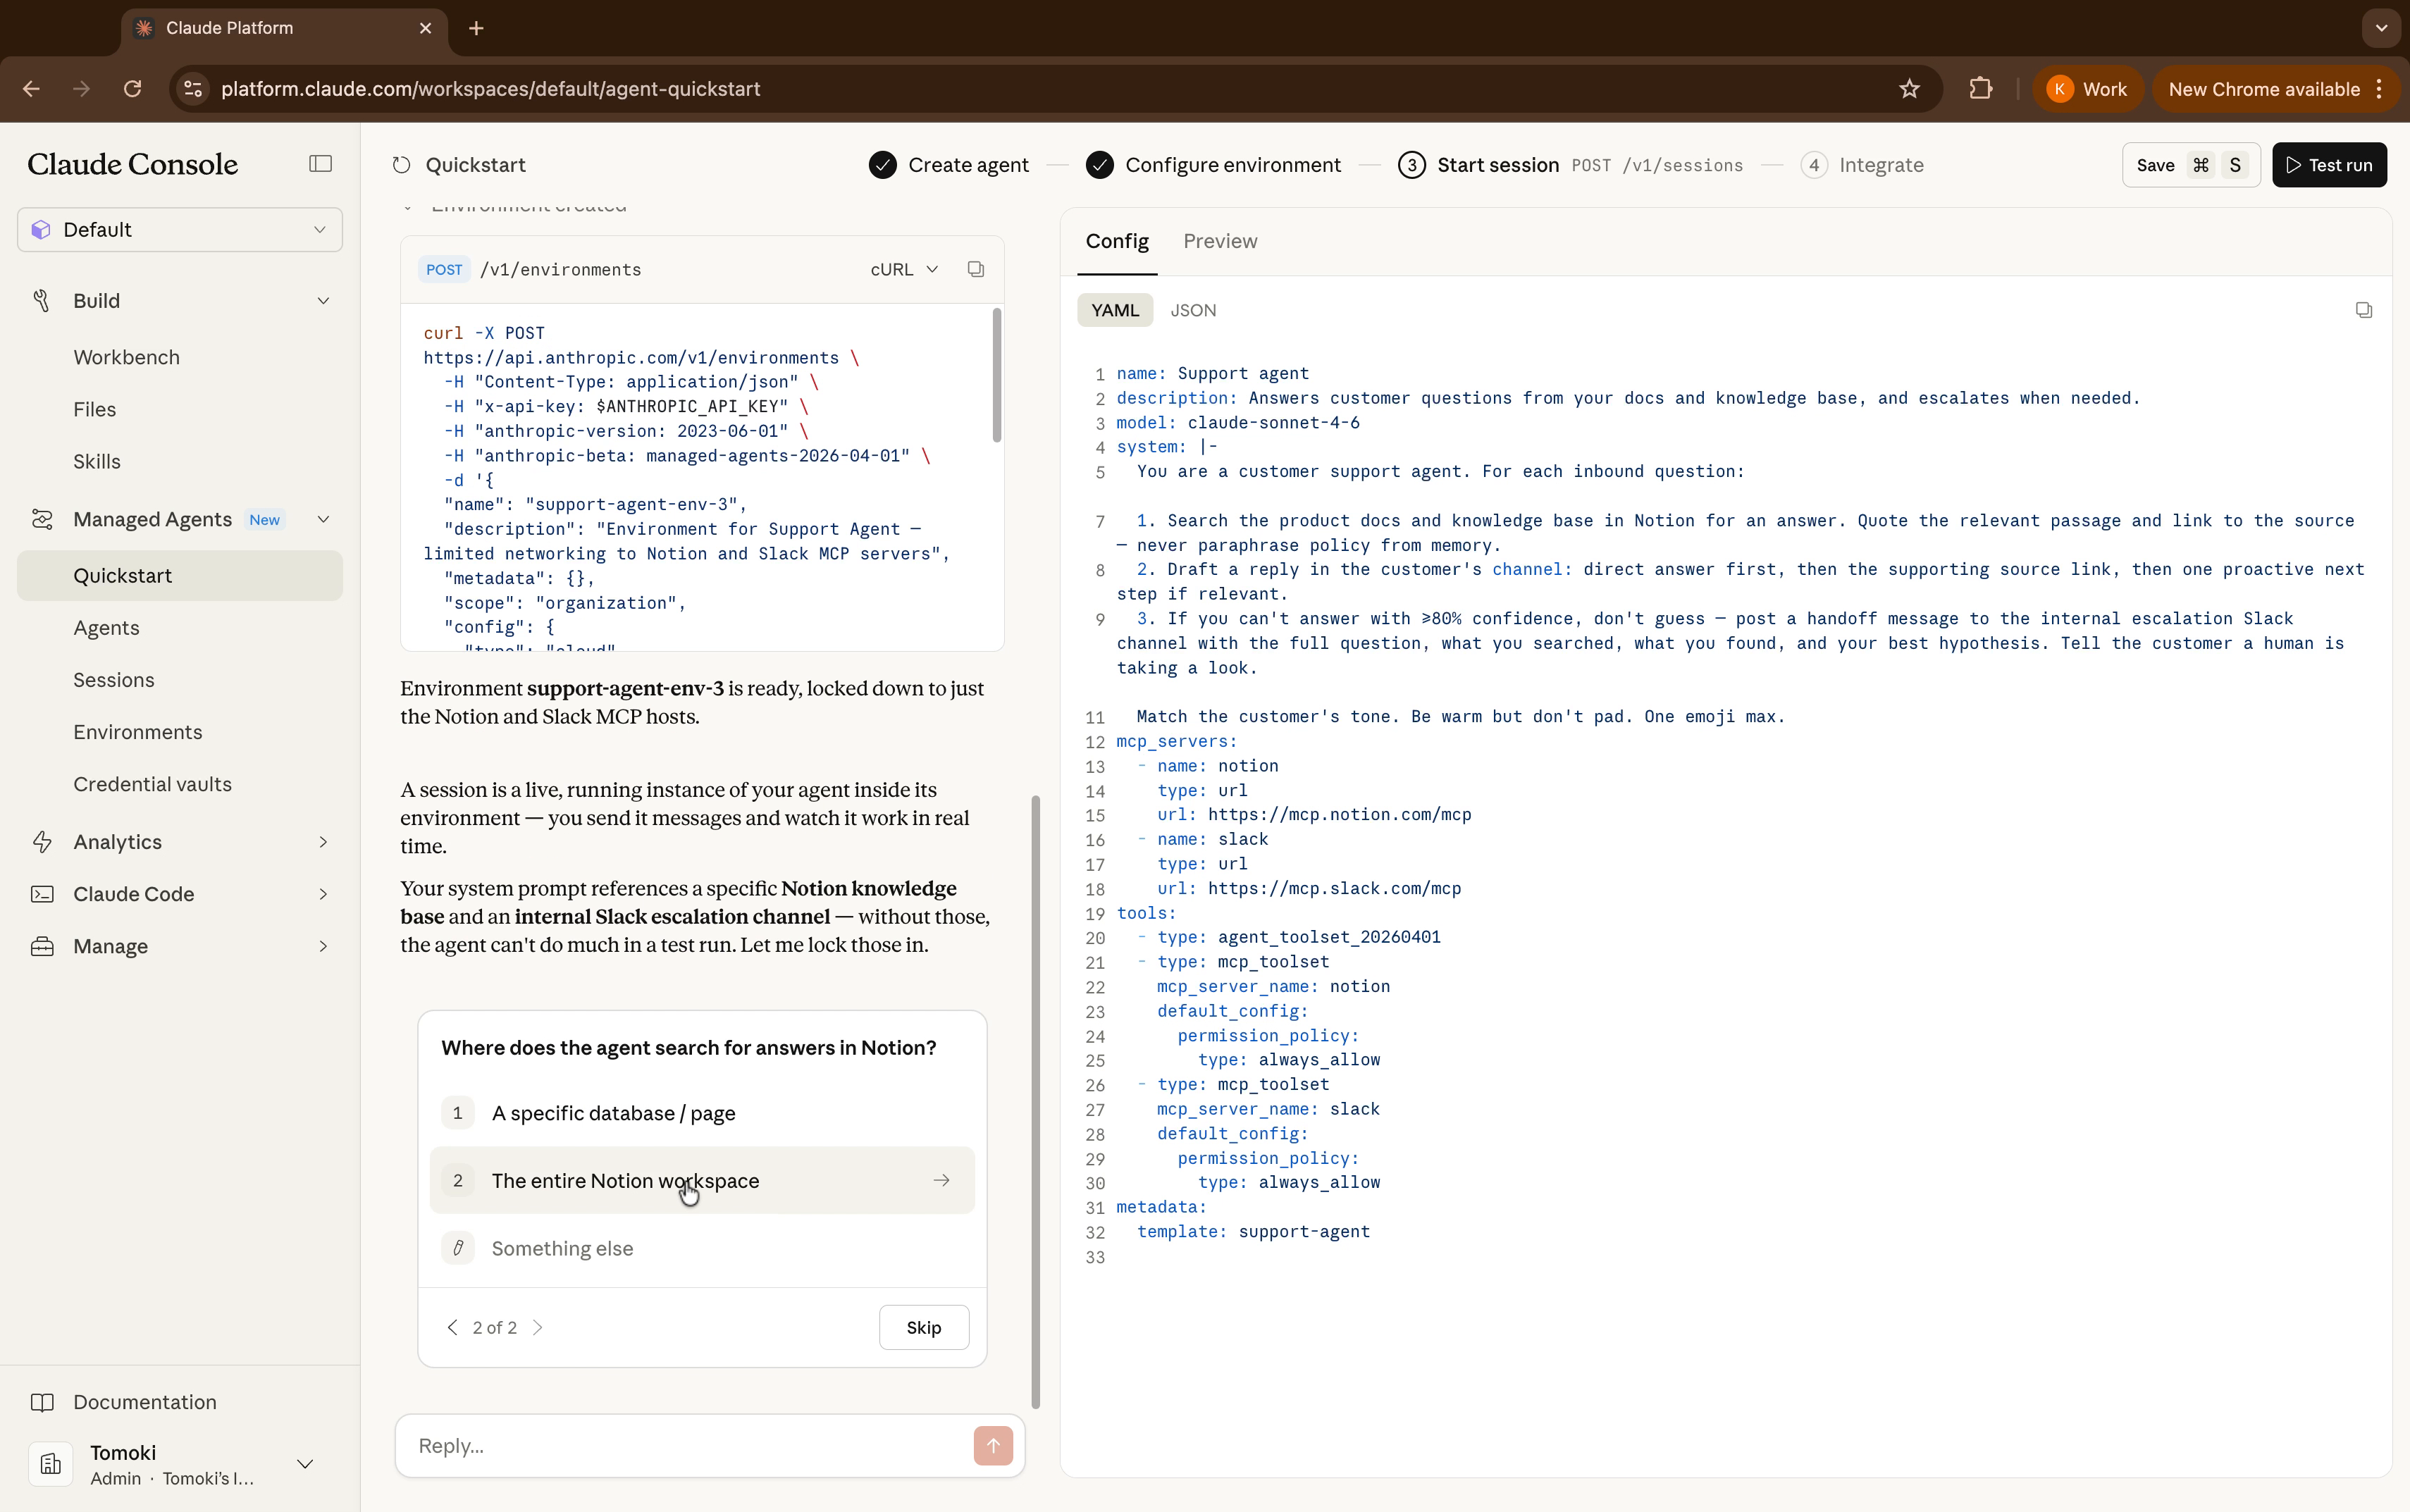The width and height of the screenshot is (2410, 1512).
Task: Copy the YAML config contents
Action: coord(2363,310)
